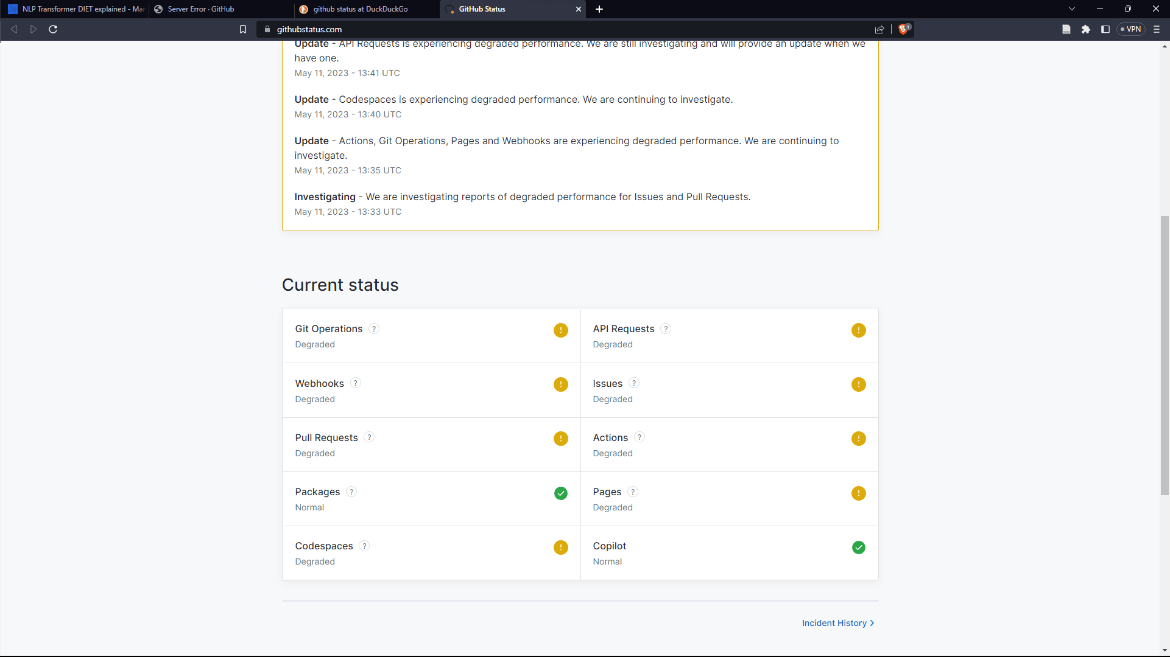Switch to Server Error GitHub tab
Viewport: 1170px width, 657px height.
(x=220, y=9)
